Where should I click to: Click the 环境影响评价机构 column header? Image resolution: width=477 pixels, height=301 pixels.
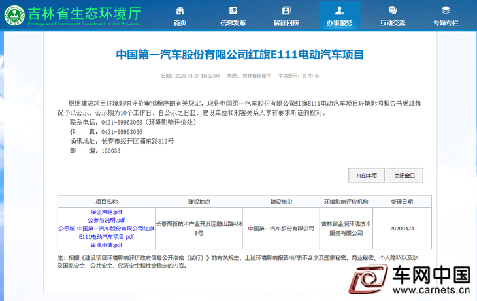346,202
